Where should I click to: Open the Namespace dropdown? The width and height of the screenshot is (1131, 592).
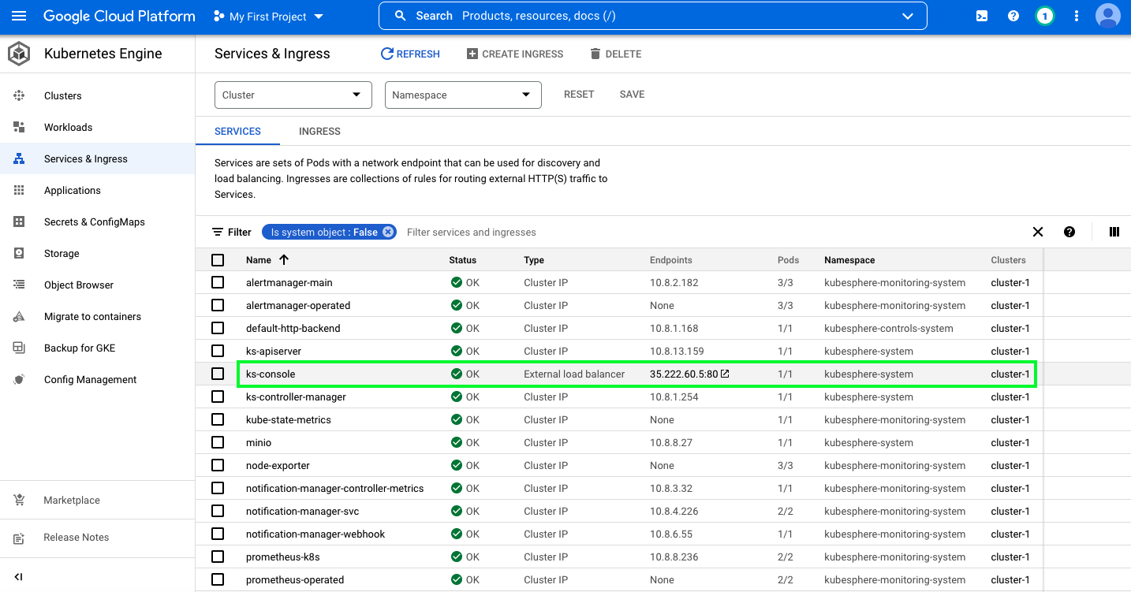click(463, 95)
